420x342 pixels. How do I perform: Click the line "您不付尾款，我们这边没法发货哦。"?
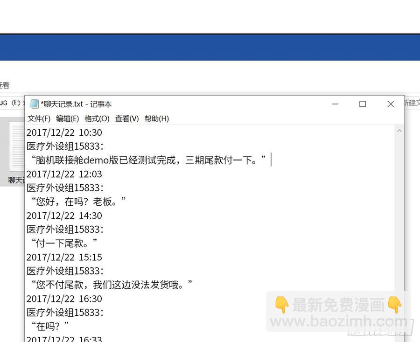[x=112, y=285]
